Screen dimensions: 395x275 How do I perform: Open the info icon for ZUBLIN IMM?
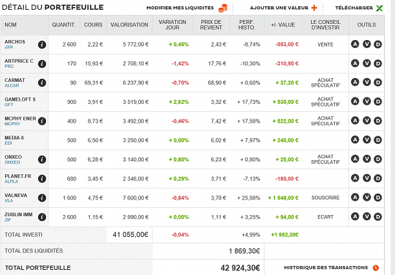coord(42,217)
